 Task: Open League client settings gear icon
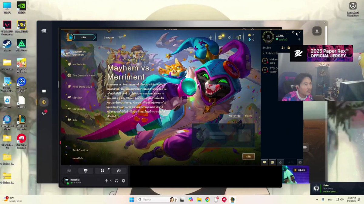(x=293, y=32)
